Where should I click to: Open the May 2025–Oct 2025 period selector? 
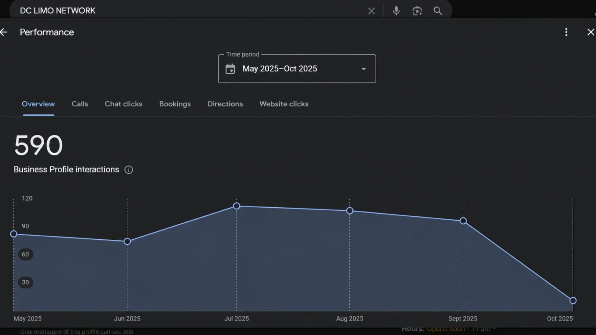tap(297, 69)
